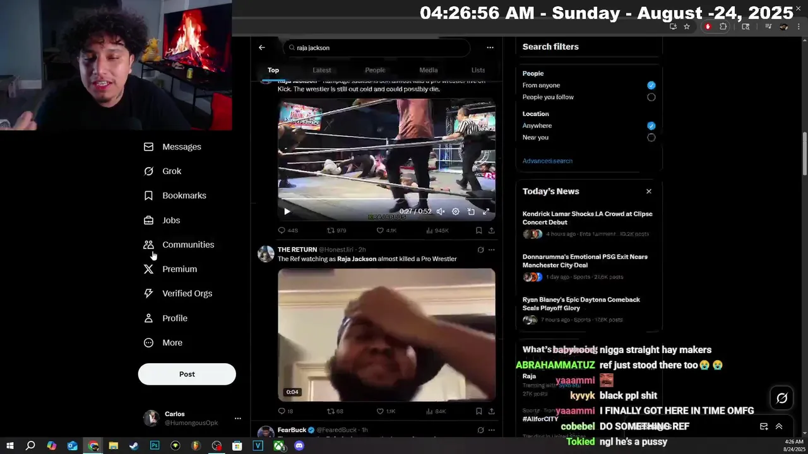Play the reaction video thumbnail
Image resolution: width=808 pixels, height=454 pixels.
coord(386,335)
